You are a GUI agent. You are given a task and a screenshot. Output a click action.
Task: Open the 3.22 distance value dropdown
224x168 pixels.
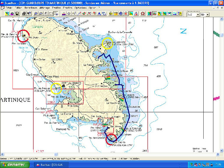[198, 14]
